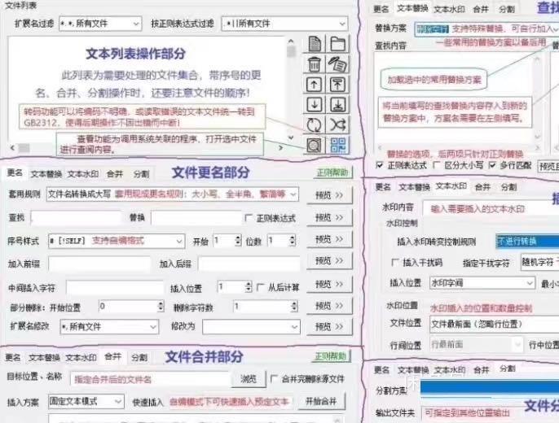
Task: Click the add folder icon
Action: (337, 44)
